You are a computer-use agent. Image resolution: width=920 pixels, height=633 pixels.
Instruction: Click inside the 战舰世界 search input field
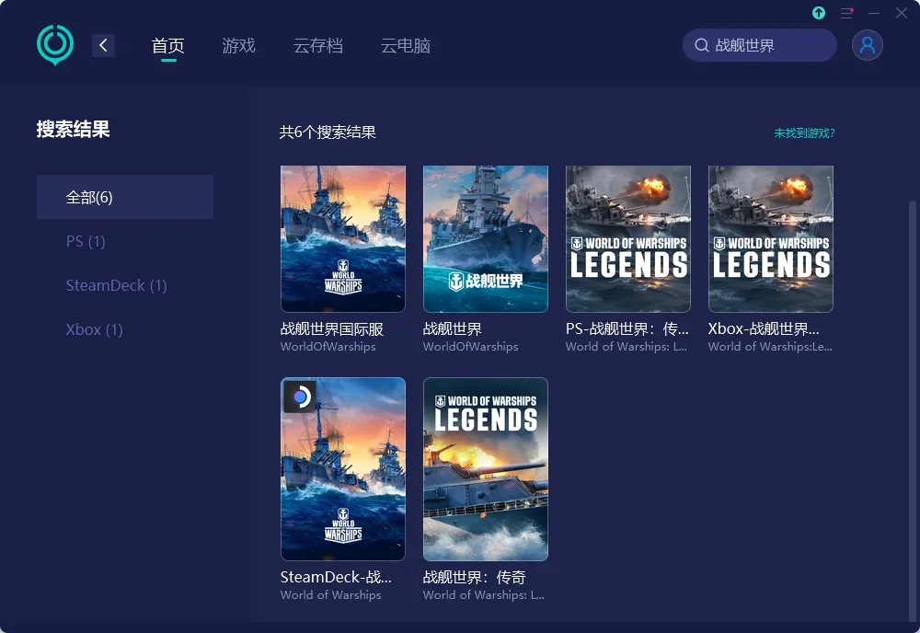tap(764, 44)
